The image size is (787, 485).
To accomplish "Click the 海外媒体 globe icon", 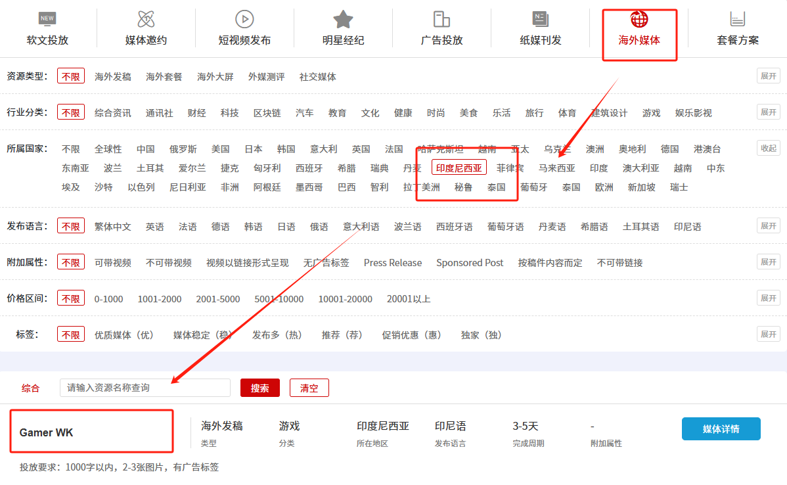I will tap(639, 18).
